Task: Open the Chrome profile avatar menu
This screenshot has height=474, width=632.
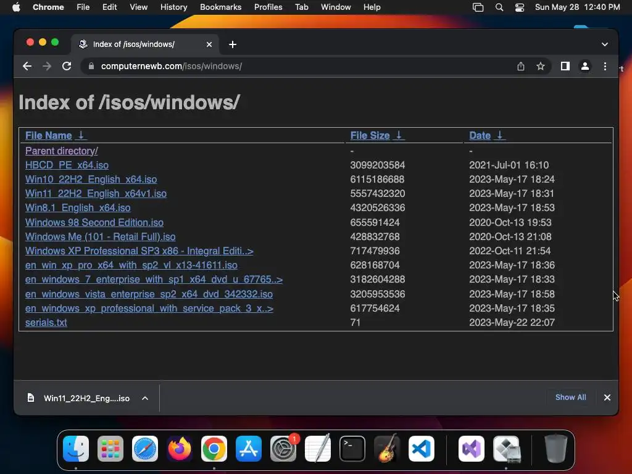Action: pyautogui.click(x=585, y=66)
